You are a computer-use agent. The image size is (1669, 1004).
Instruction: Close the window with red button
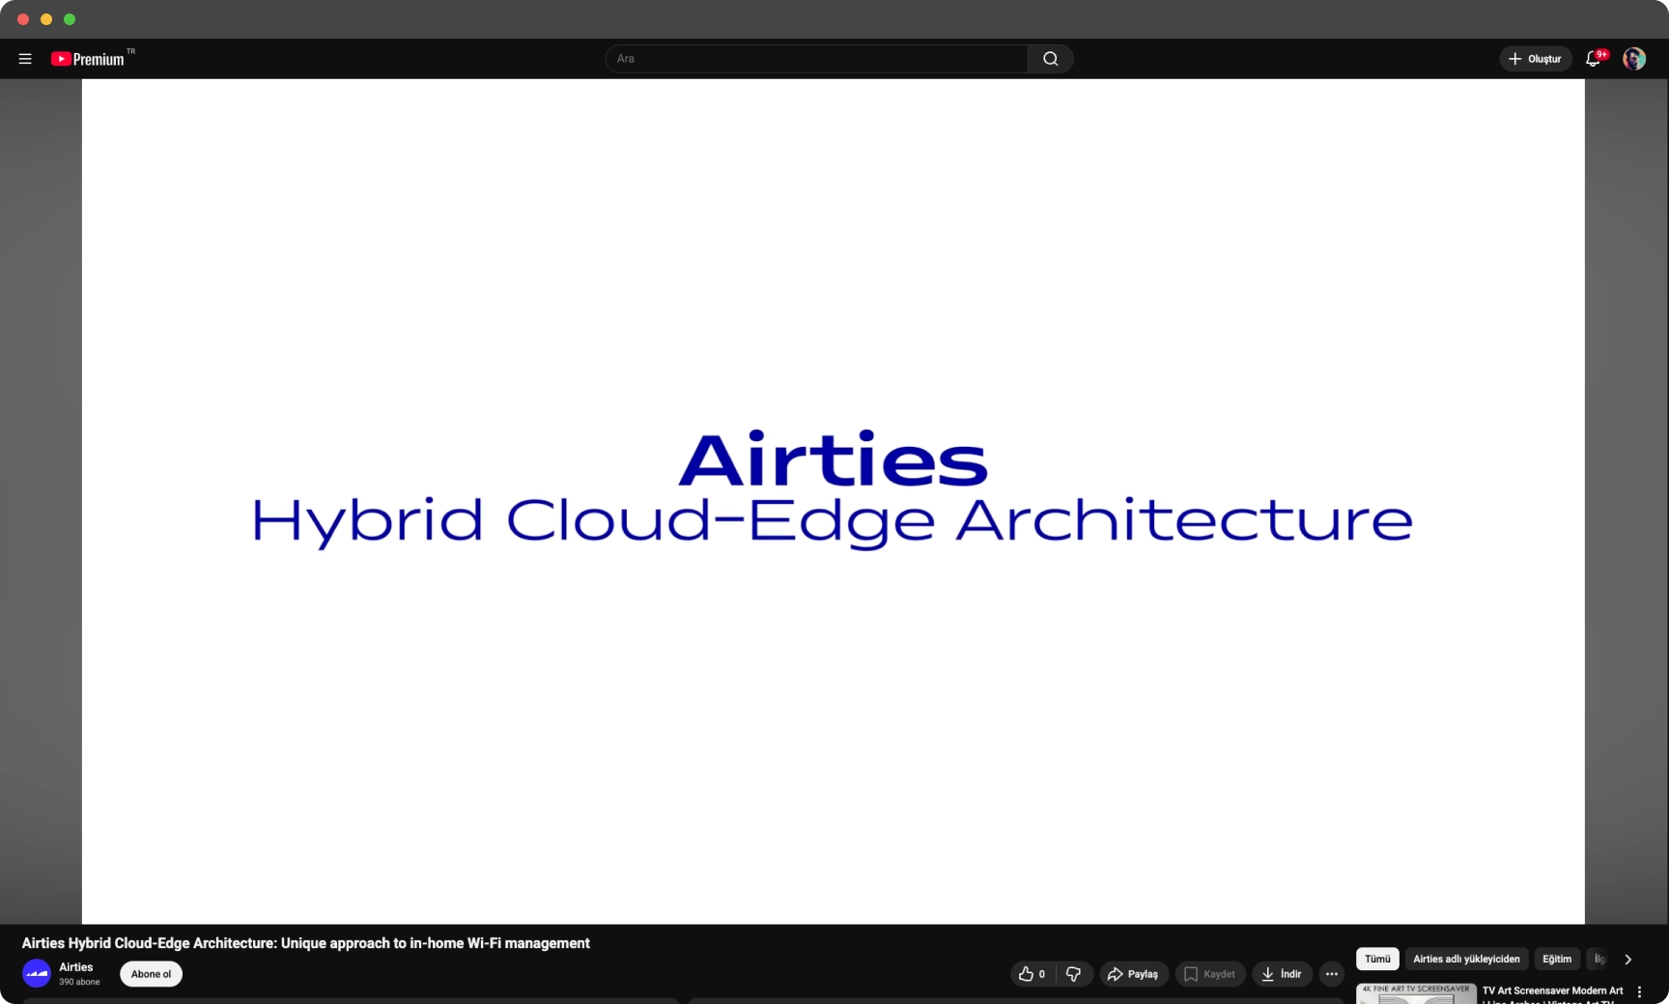(23, 19)
